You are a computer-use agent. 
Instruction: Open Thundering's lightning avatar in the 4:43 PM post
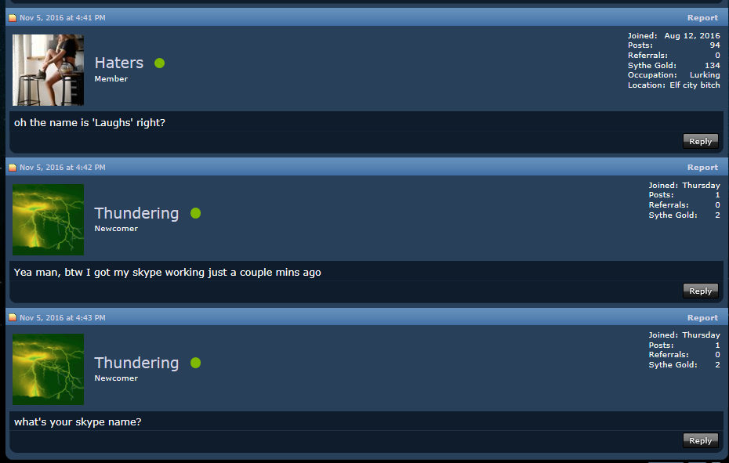[49, 369]
